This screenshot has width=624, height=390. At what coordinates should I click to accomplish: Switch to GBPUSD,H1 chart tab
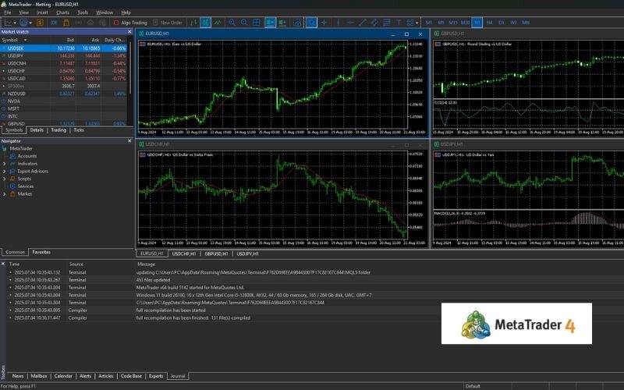(216, 253)
